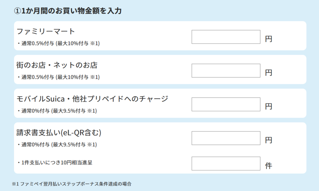The height and width of the screenshot is (191, 319).
Task: Select the 請求書支払い amount input field
Action: point(226,138)
